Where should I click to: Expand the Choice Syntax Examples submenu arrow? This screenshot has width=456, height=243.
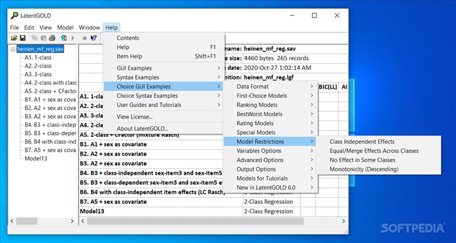pos(219,95)
